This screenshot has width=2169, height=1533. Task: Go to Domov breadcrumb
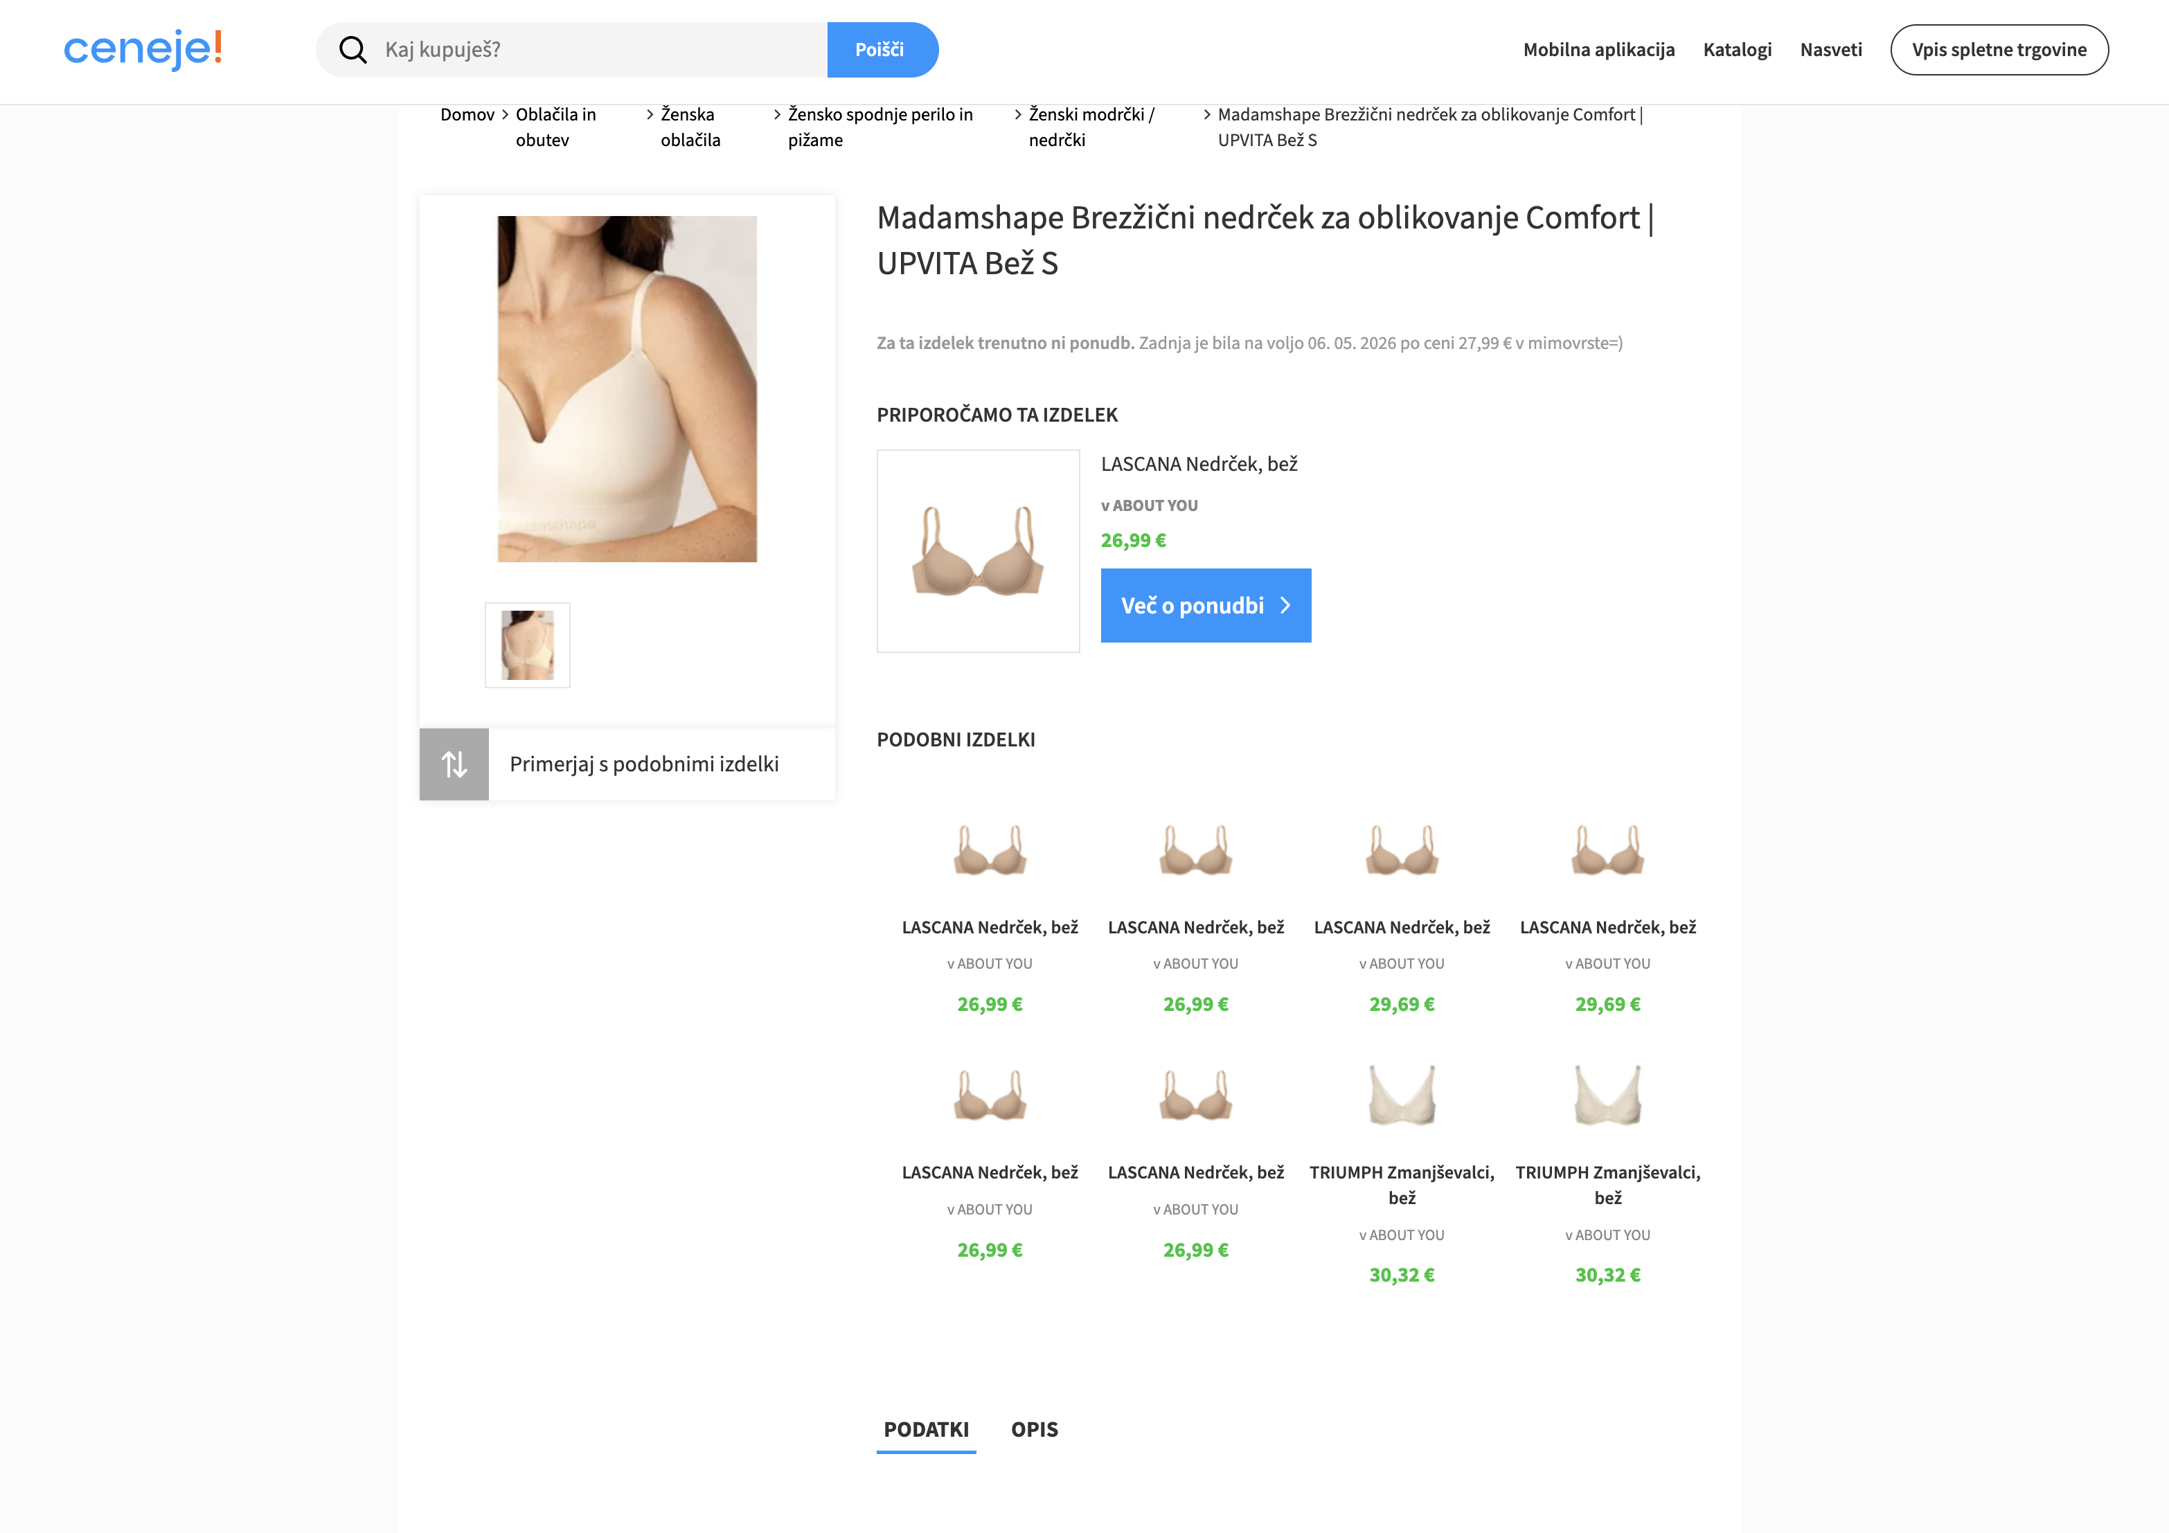(x=467, y=114)
